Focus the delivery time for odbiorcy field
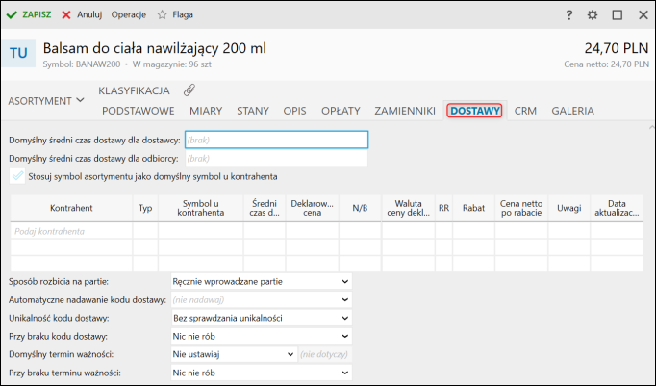656x386 pixels. (x=277, y=158)
